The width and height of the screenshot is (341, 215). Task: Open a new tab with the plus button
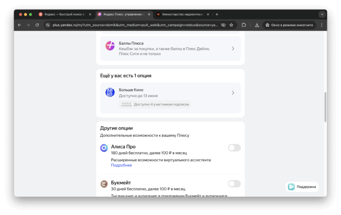pos(217,15)
